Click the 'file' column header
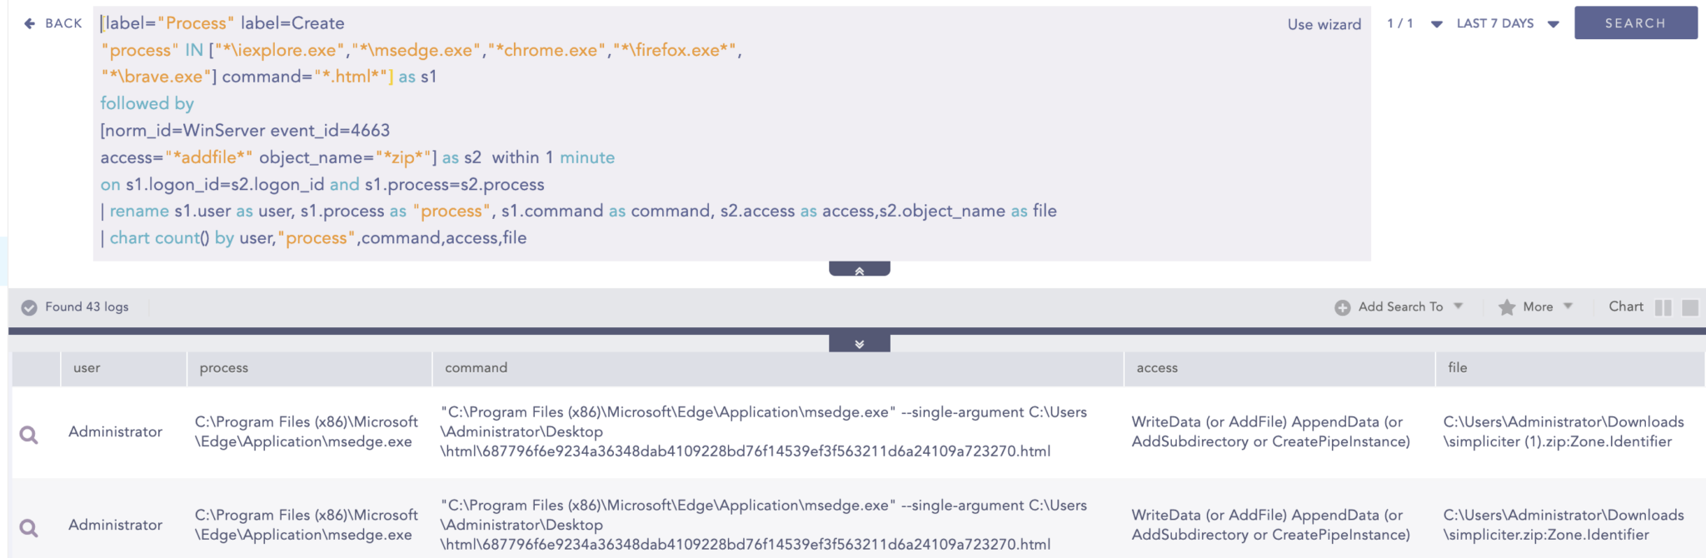This screenshot has height=558, width=1706. [x=1457, y=368]
